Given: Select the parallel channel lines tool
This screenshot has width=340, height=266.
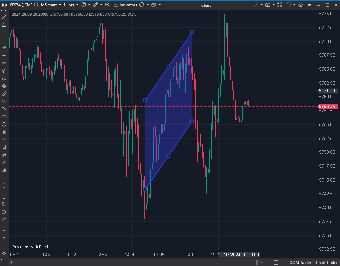Looking at the screenshot, I should point(4,101).
